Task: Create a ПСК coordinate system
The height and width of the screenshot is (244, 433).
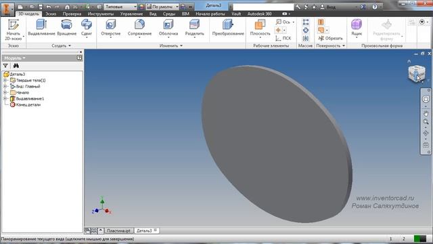Action: click(x=283, y=38)
